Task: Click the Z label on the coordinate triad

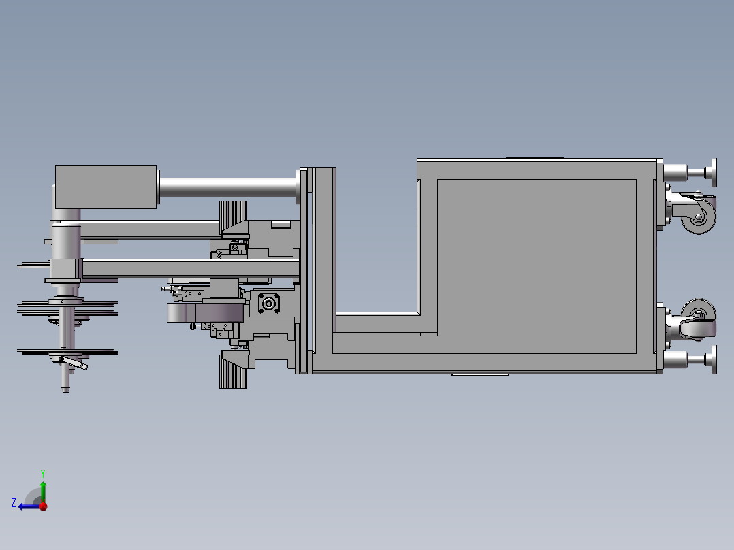Action: [16, 502]
